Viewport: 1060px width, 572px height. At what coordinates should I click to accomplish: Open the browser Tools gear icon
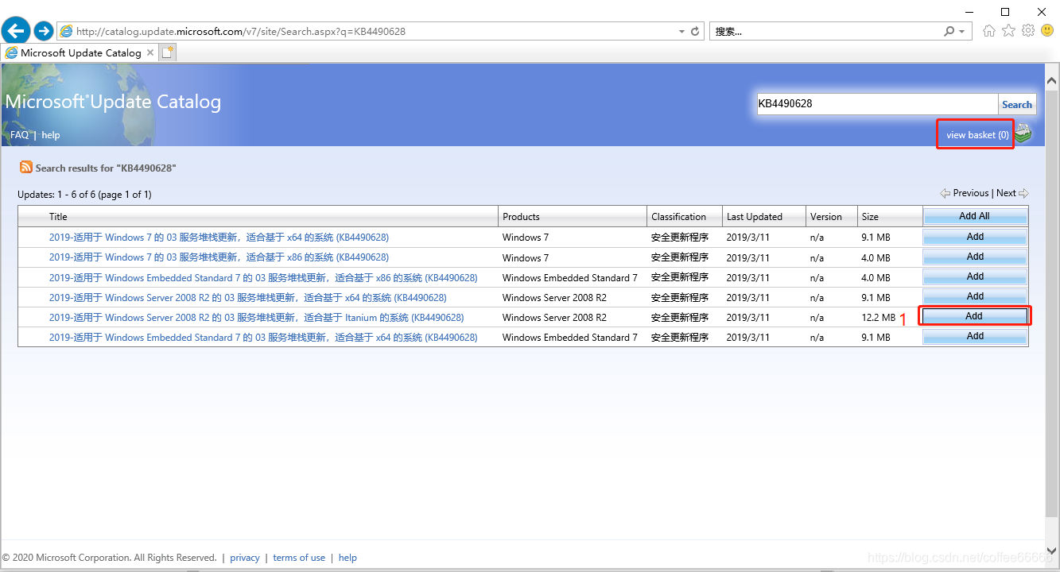(1028, 31)
